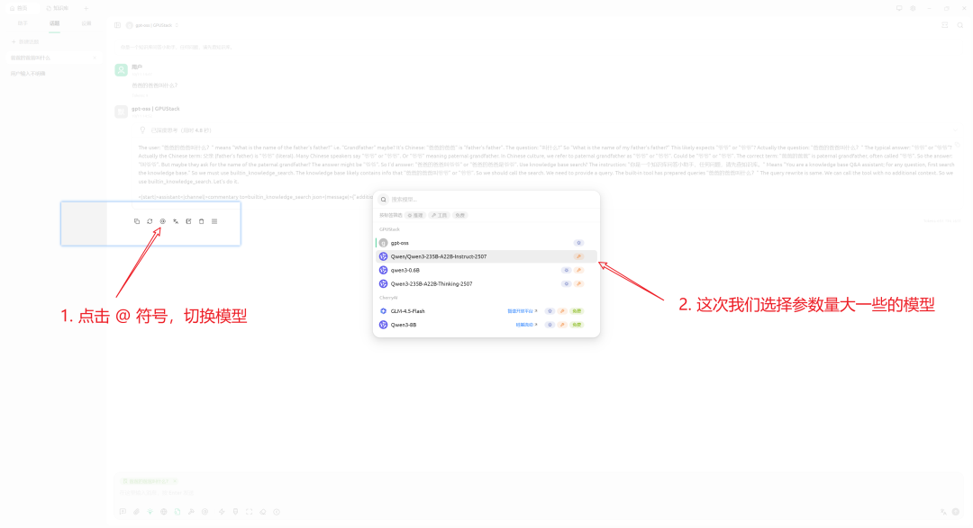973x528 pixels.
Task: Toggle the 推理 filter chip
Action: point(415,215)
